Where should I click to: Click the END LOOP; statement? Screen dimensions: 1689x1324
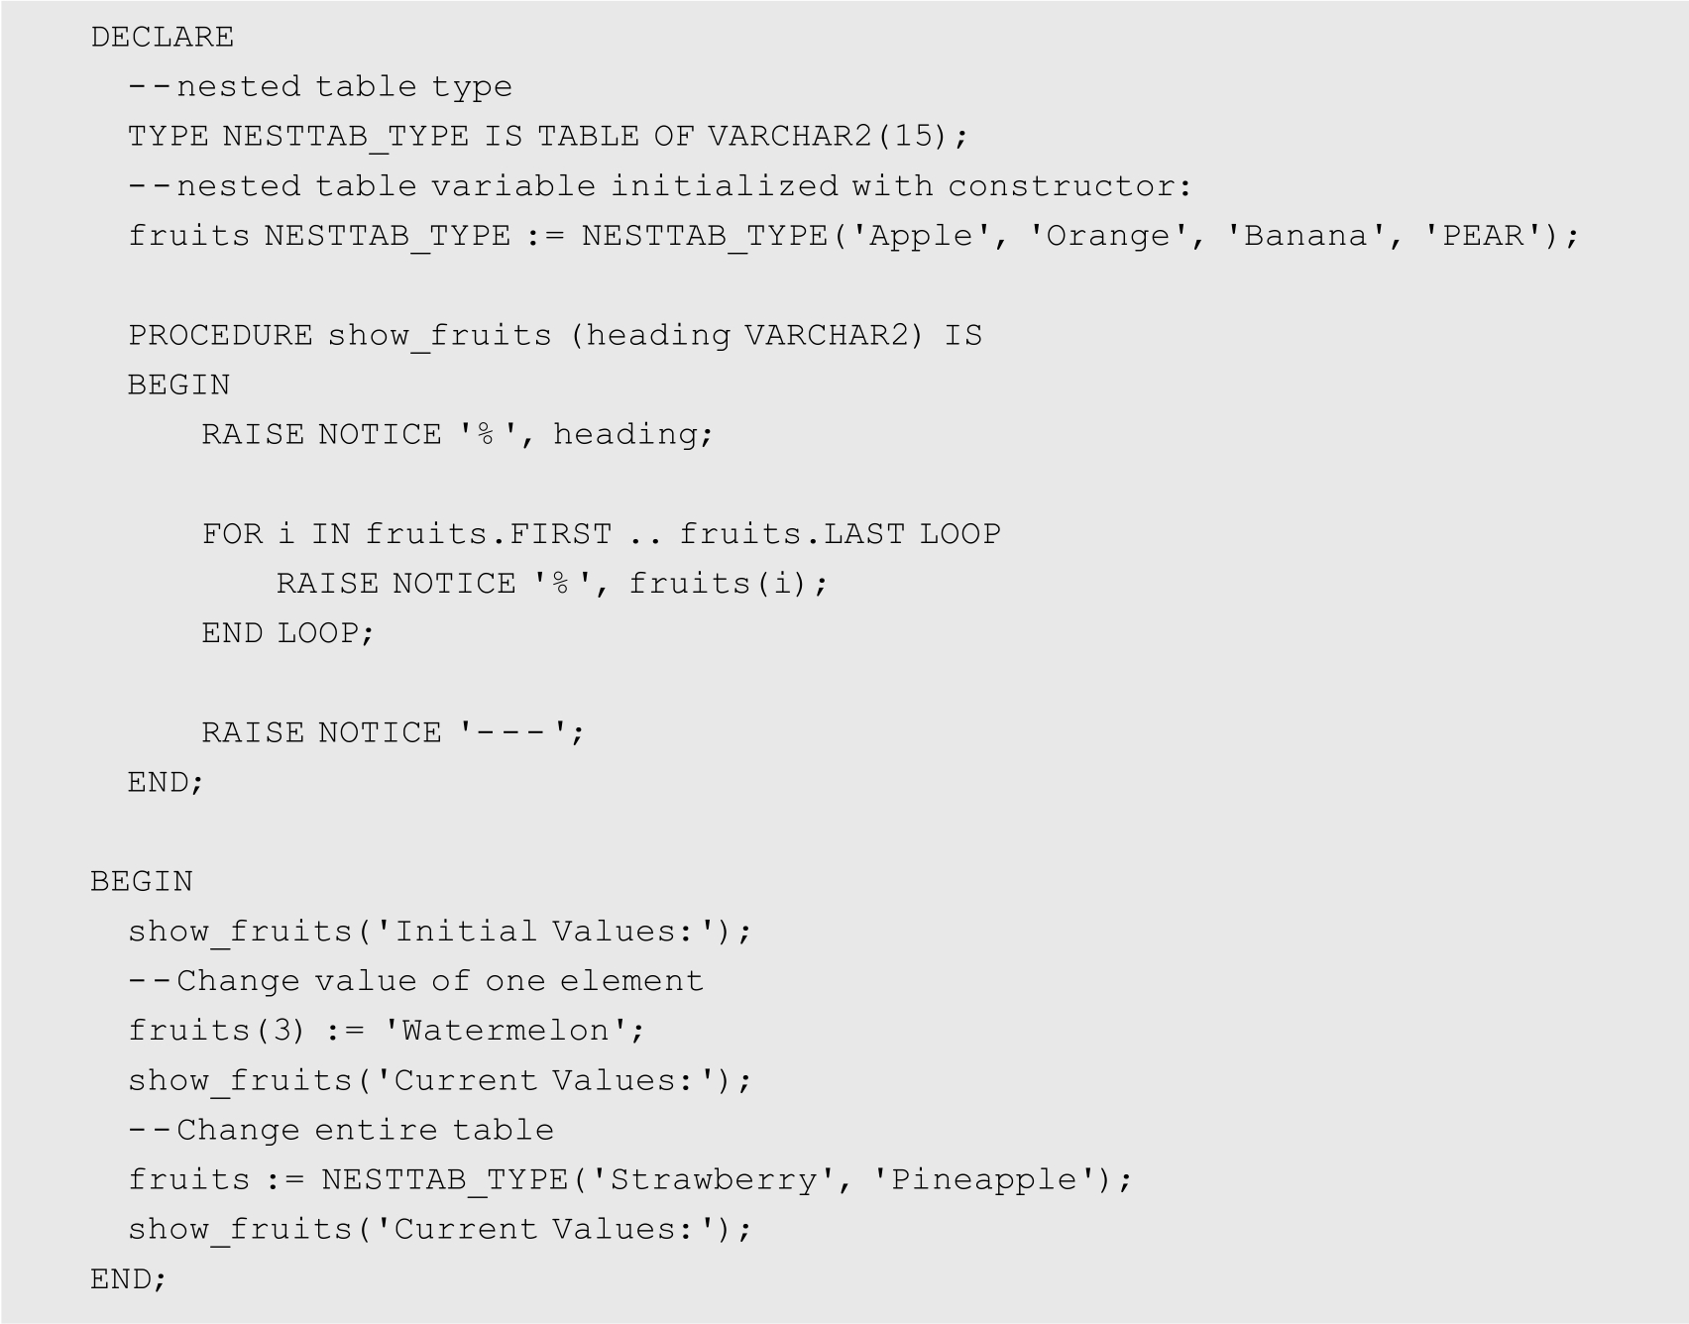pyautogui.click(x=287, y=633)
